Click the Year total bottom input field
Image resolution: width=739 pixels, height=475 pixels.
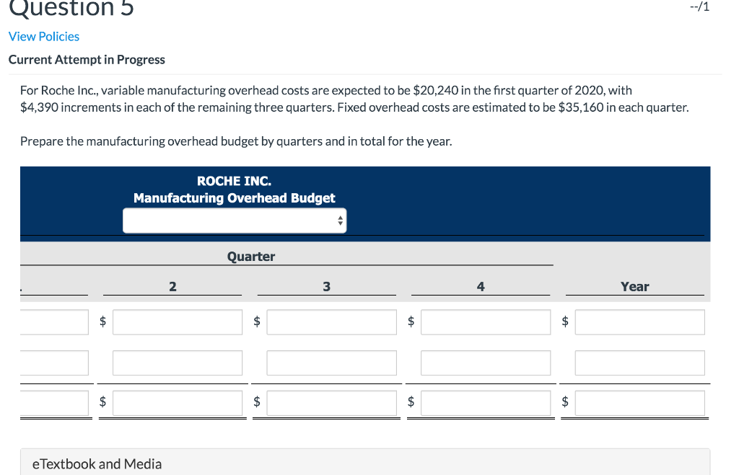click(x=639, y=403)
